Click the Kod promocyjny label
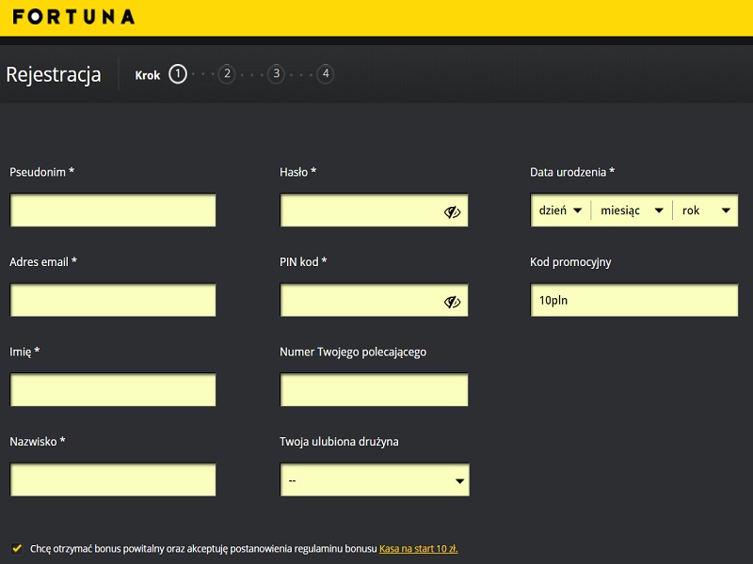The image size is (753, 564). click(x=570, y=262)
